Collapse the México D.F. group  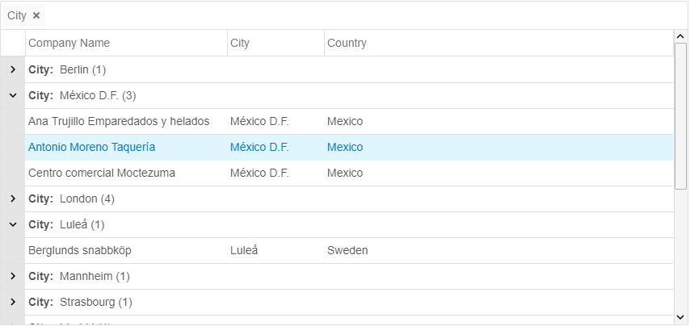(13, 95)
